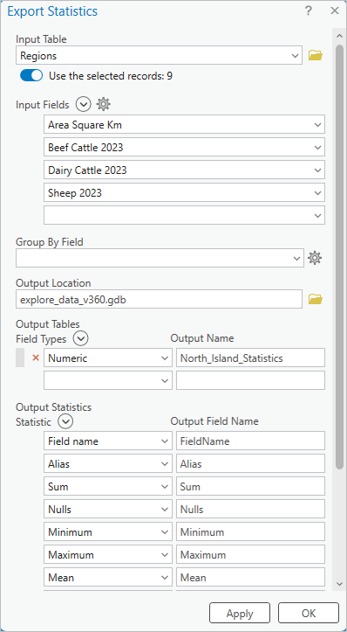The image size is (347, 632).
Task: Toggle Use the selected records switch
Action: point(31,76)
